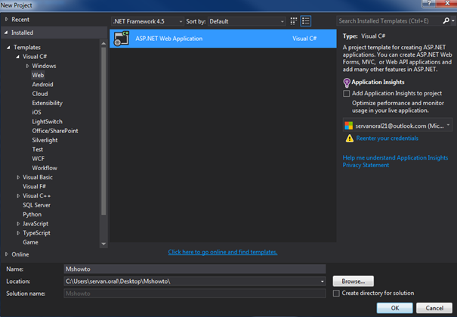Click the Application Insights lightbulb icon

(347, 82)
